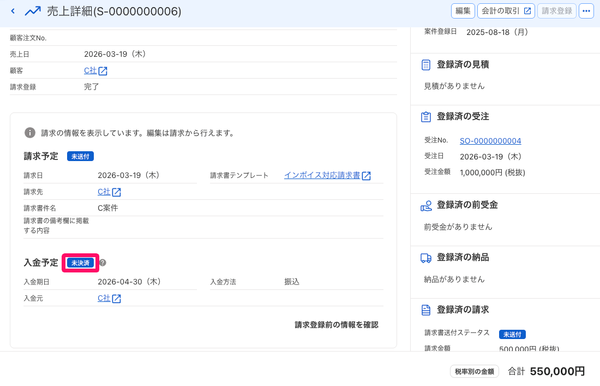Viewport: 600px width, 386px height.
Task: Click the 請求書件名 value C案件
Action: [x=108, y=208]
